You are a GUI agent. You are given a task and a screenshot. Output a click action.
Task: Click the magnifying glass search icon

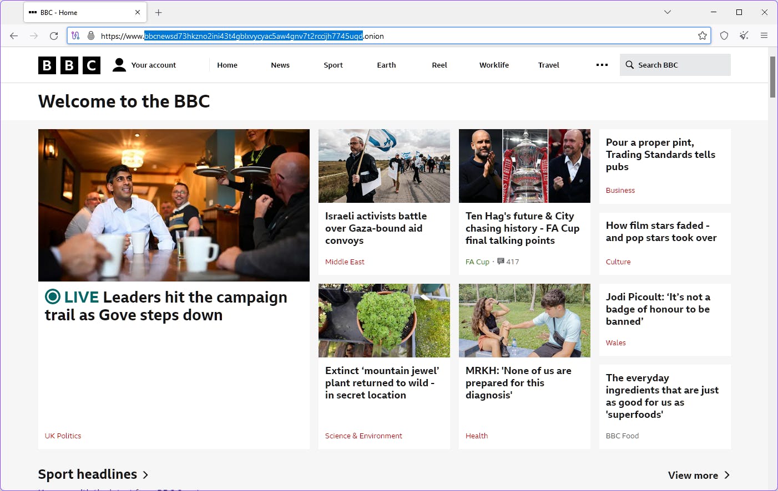(x=630, y=65)
